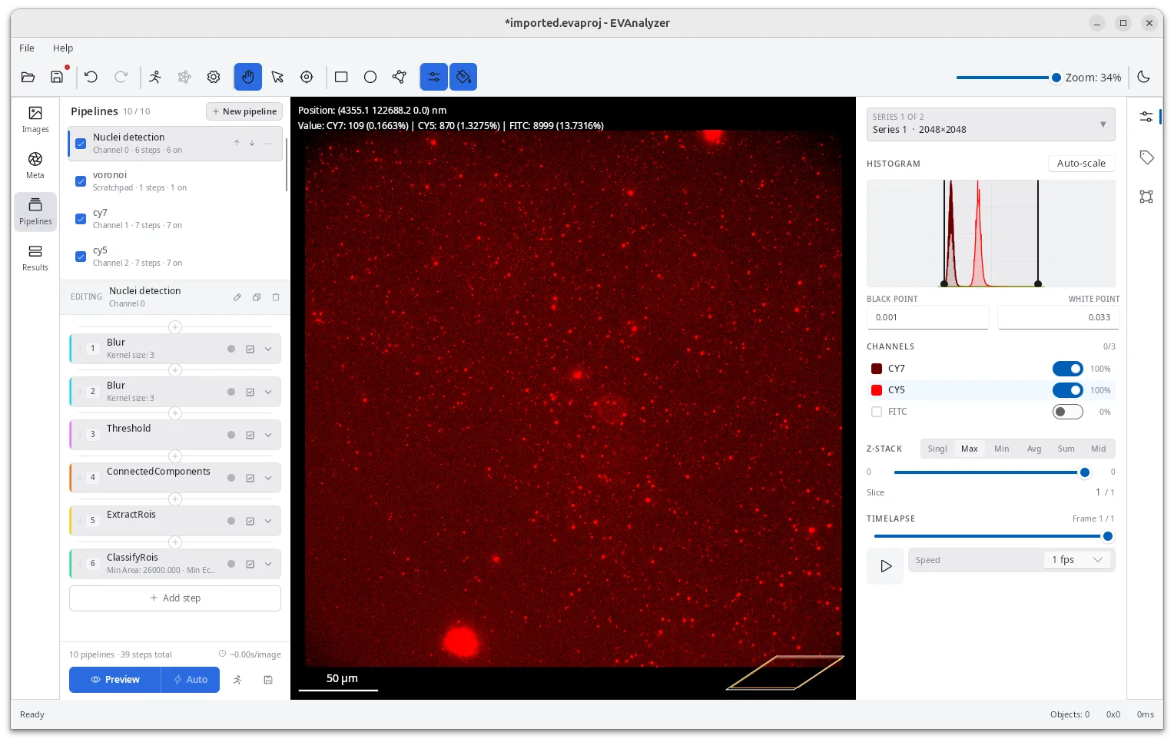Select the polygon ROI tool
The image size is (1174, 742).
coord(399,77)
